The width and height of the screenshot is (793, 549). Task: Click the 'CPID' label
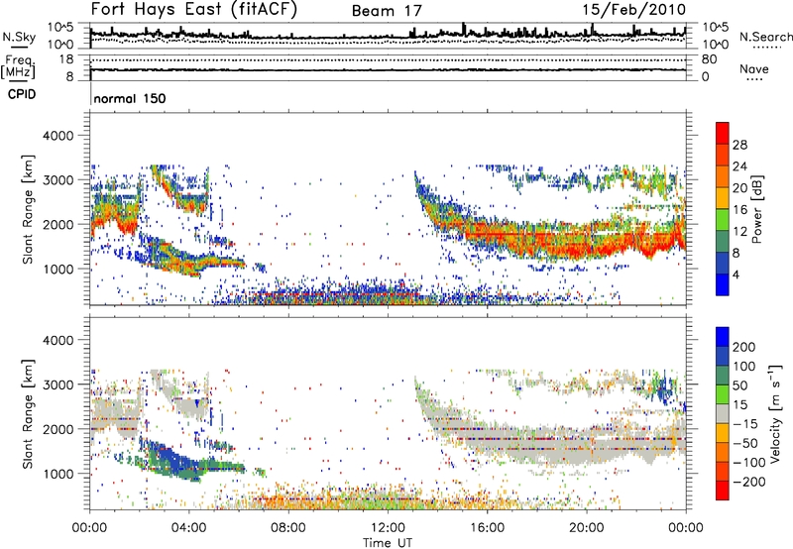tap(22, 94)
